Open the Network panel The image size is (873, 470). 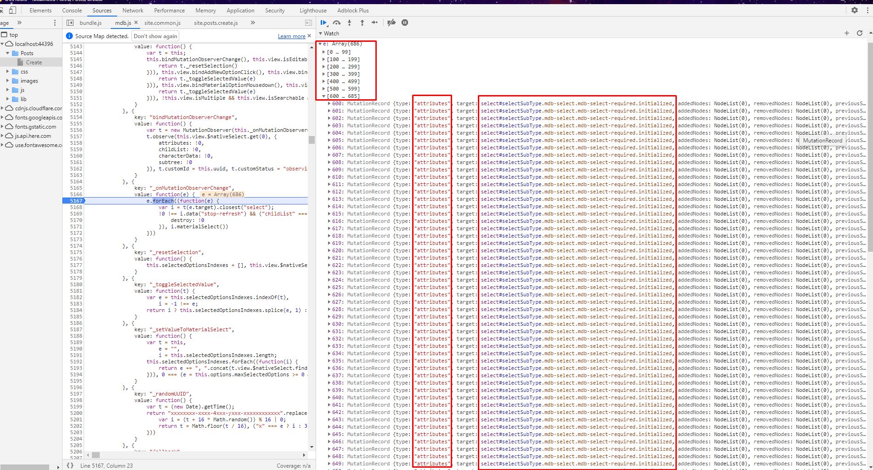(133, 10)
